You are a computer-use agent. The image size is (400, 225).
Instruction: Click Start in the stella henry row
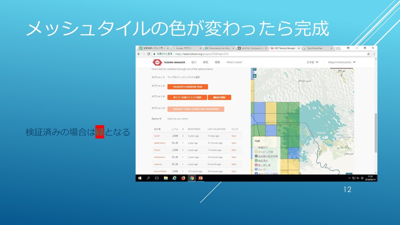point(234,143)
